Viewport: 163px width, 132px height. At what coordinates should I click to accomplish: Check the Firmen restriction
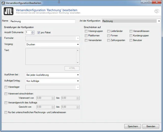(108, 36)
